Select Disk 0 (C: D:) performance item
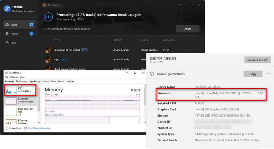This screenshot has width=274, height=149. coord(20,112)
